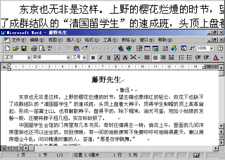Open the 格式 menu
This screenshot has width=225, height=160.
click(x=92, y=40)
